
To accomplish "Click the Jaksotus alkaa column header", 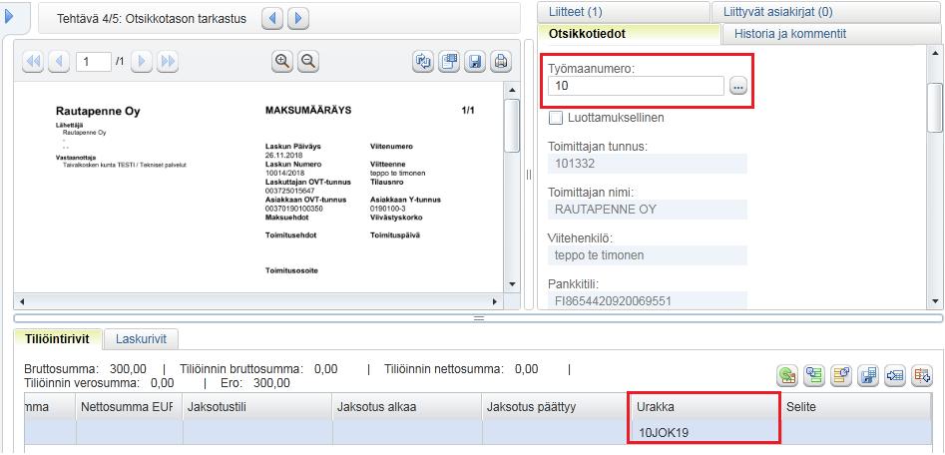I will pyautogui.click(x=407, y=407).
